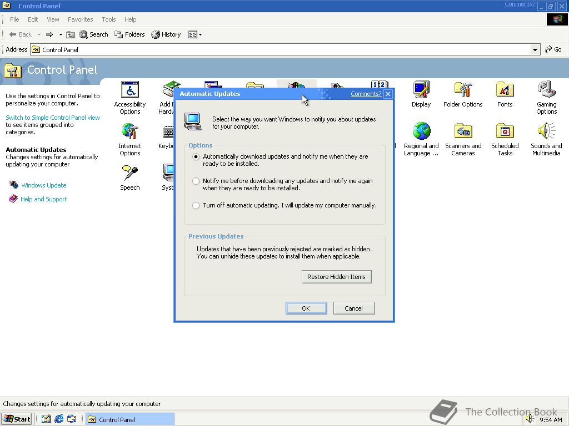Click the Windows Update icon in sidebar
Image resolution: width=569 pixels, height=426 pixels.
[x=14, y=185]
